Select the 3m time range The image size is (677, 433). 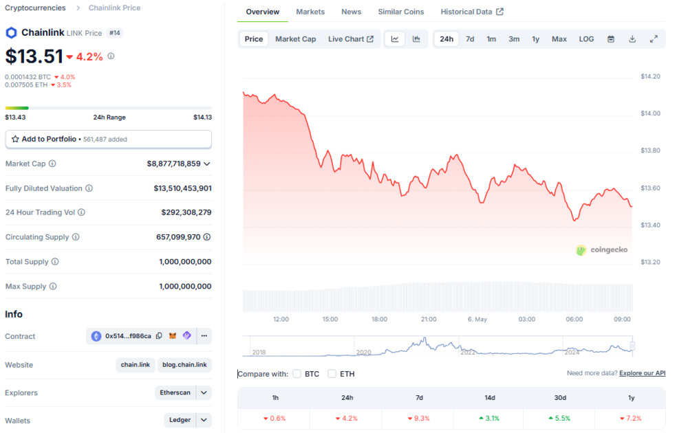point(514,38)
